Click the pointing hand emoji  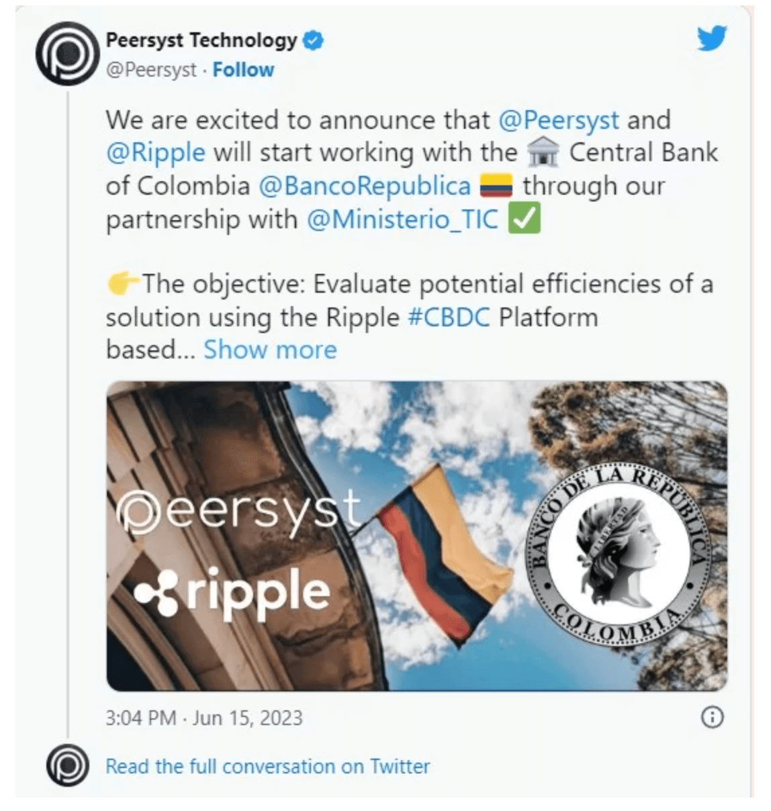tap(123, 284)
